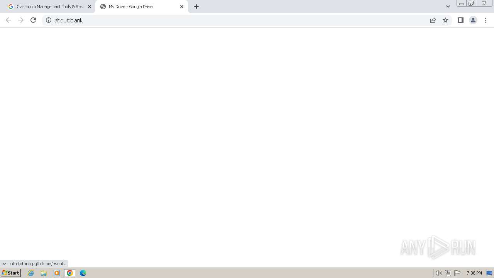Open the Windows Start menu
This screenshot has width=494, height=278.
(x=11, y=273)
